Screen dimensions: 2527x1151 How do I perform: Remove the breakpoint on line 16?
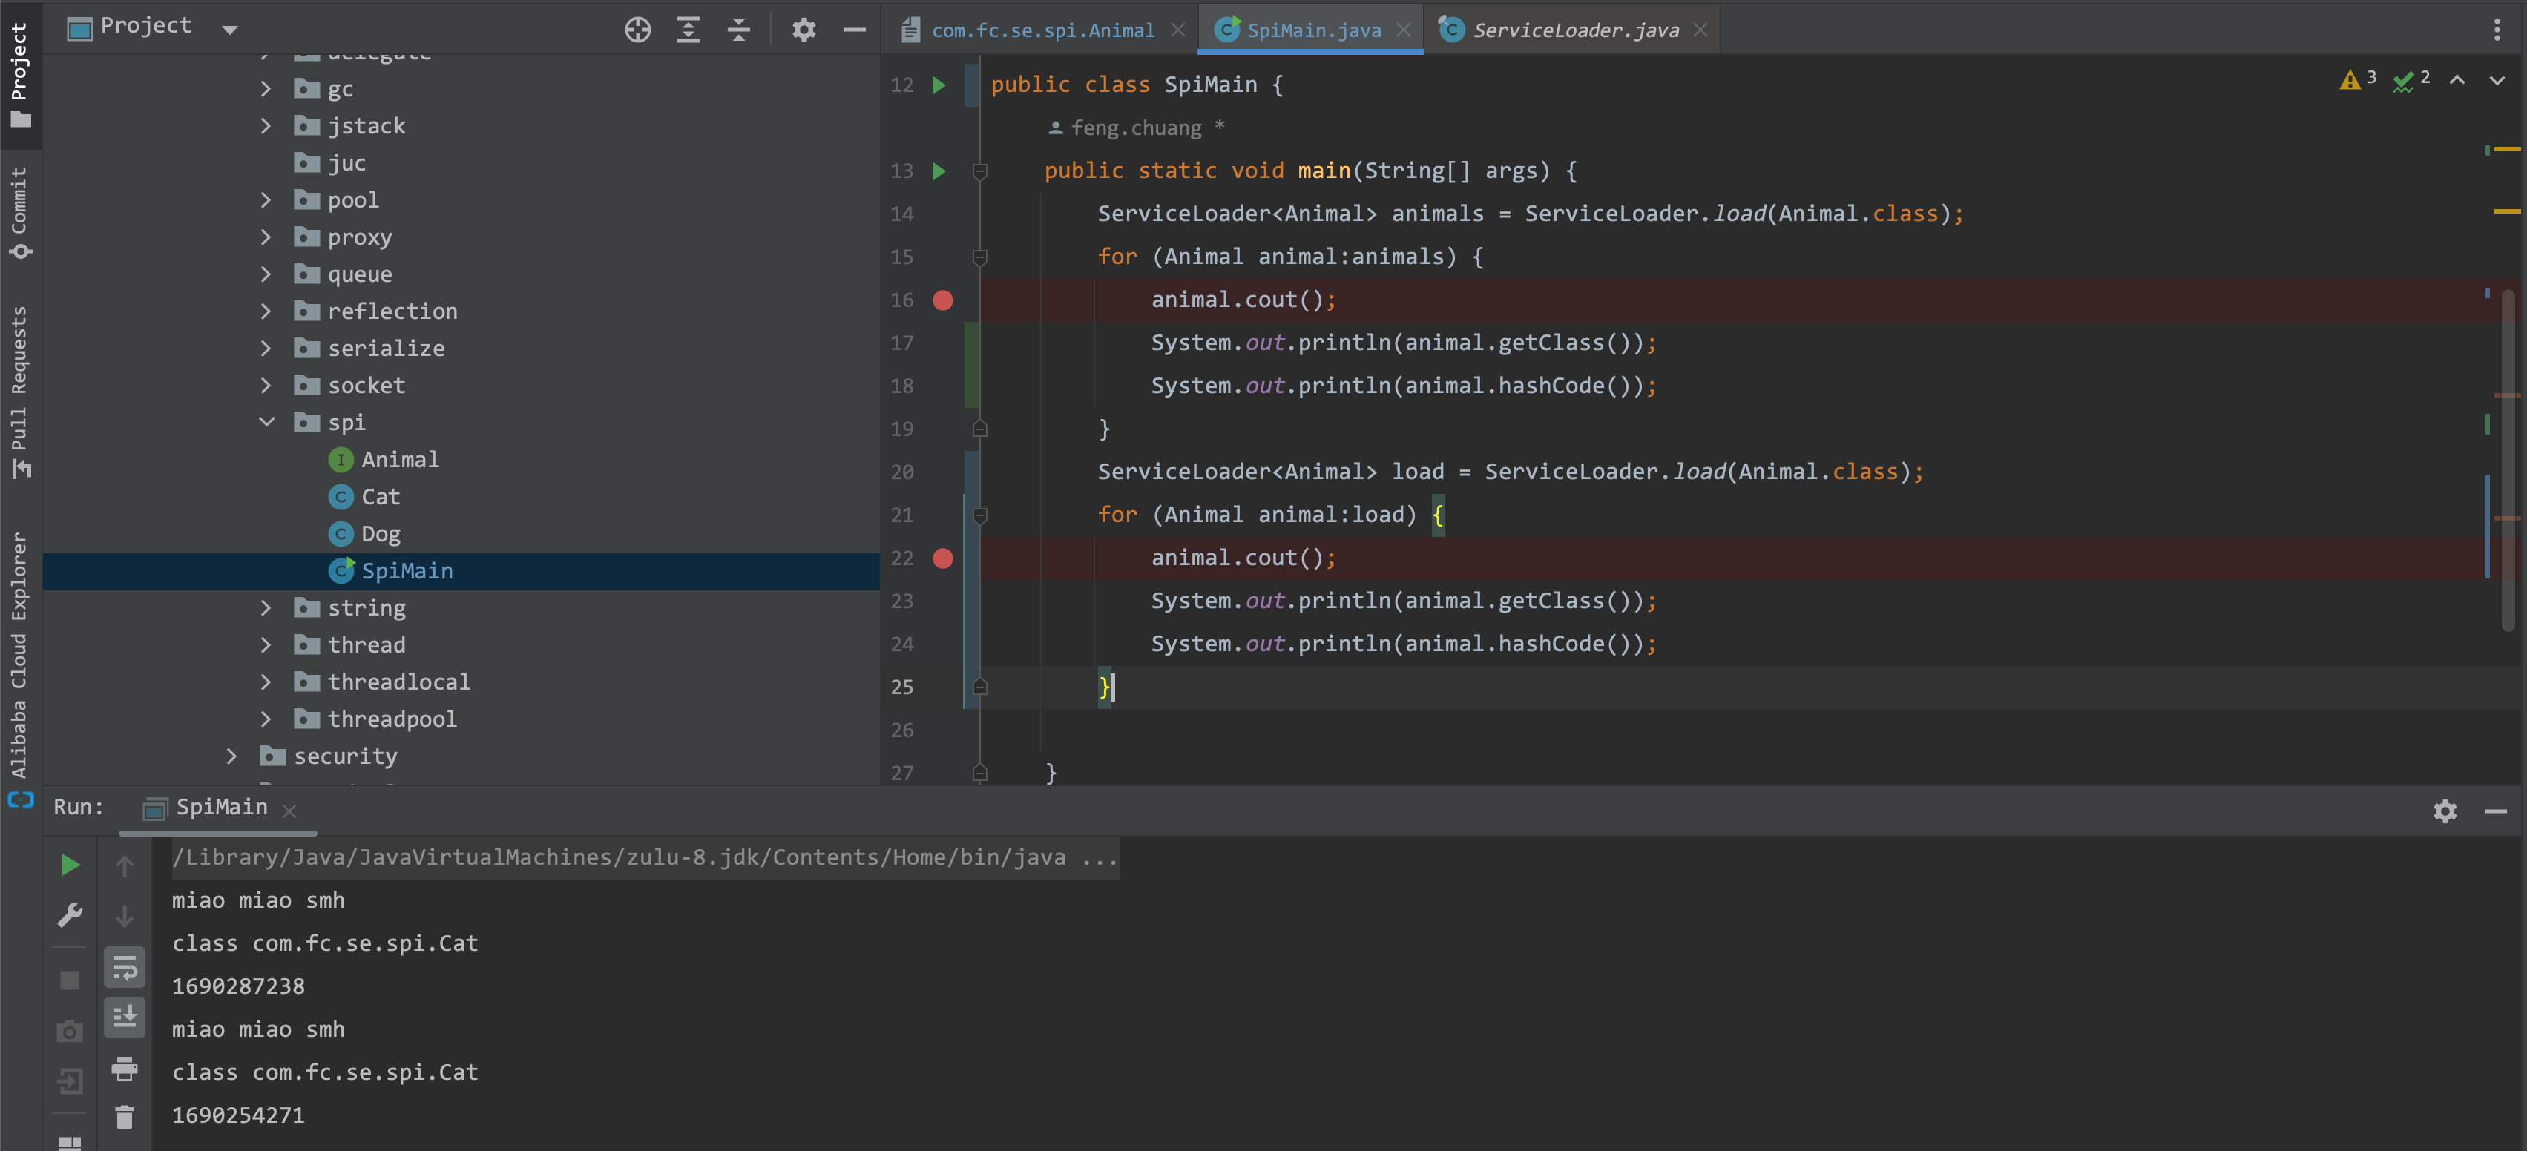click(x=943, y=300)
